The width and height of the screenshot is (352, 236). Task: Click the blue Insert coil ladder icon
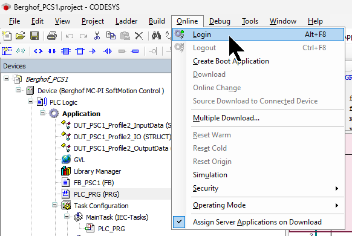[135, 51]
